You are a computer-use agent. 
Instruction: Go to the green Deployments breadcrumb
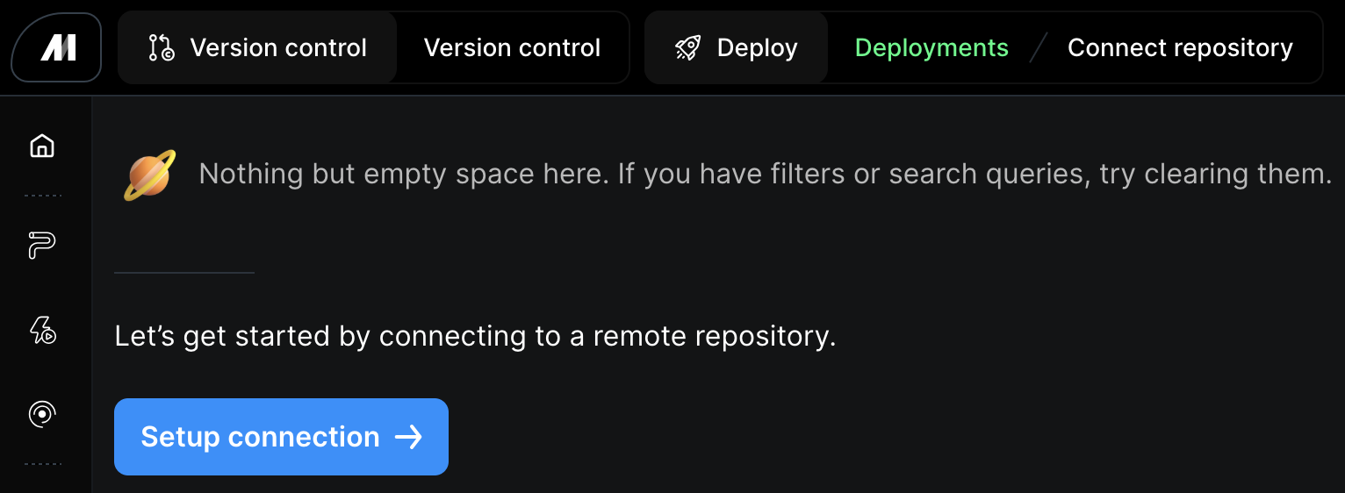pos(931,47)
